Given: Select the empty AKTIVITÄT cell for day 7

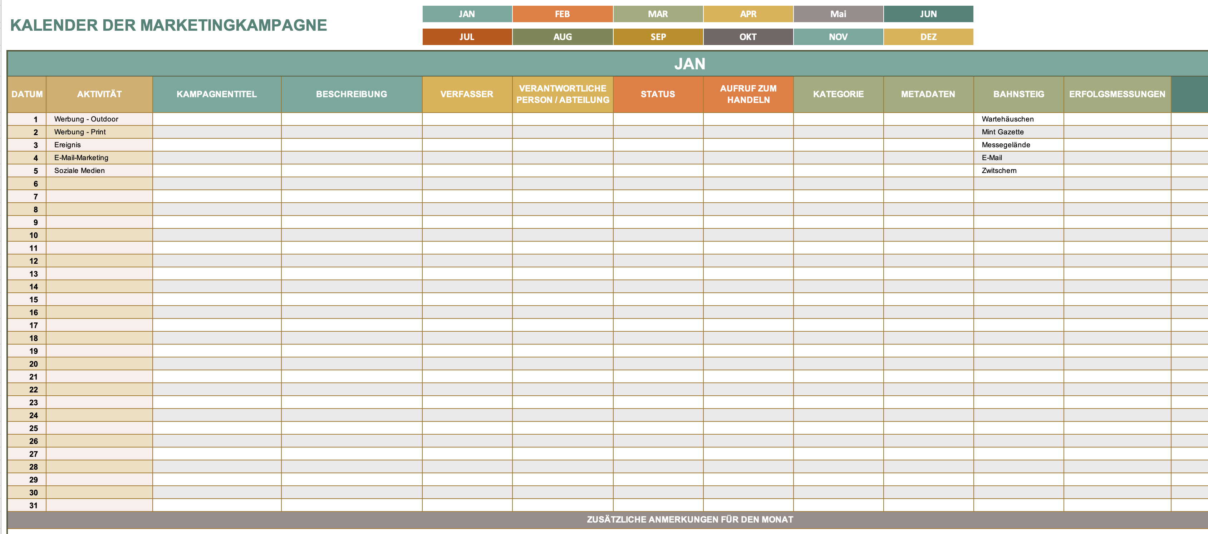Looking at the screenshot, I should pos(99,197).
